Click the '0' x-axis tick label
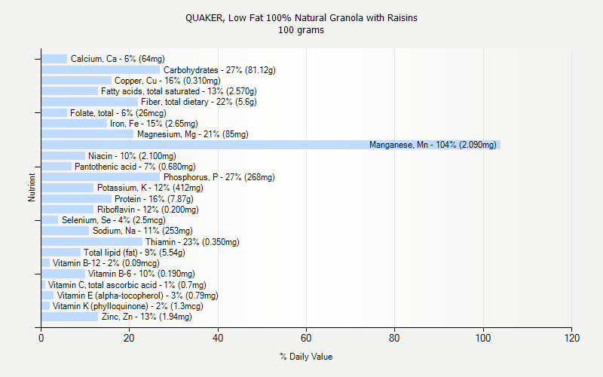Screen dimensions: 603x377 41,338
